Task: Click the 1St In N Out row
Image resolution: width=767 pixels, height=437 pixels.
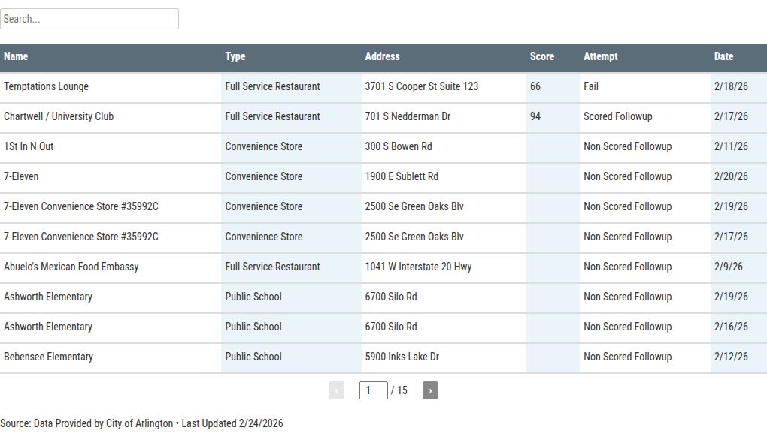Action: pos(29,146)
